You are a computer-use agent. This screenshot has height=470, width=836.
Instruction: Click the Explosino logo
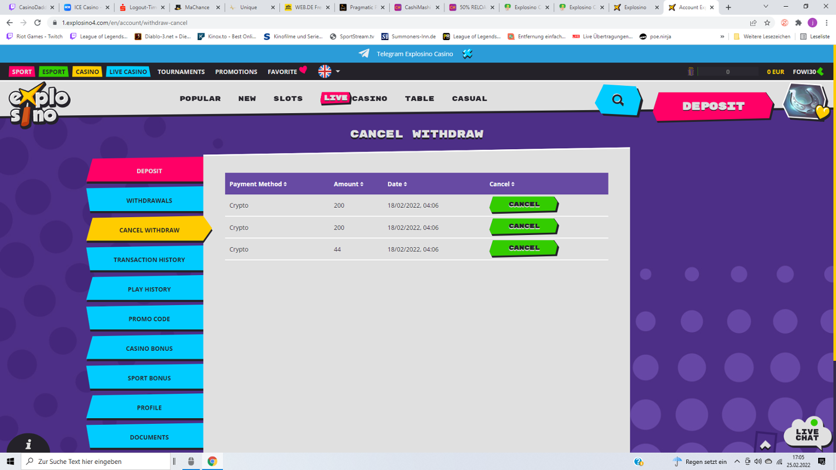(39, 105)
